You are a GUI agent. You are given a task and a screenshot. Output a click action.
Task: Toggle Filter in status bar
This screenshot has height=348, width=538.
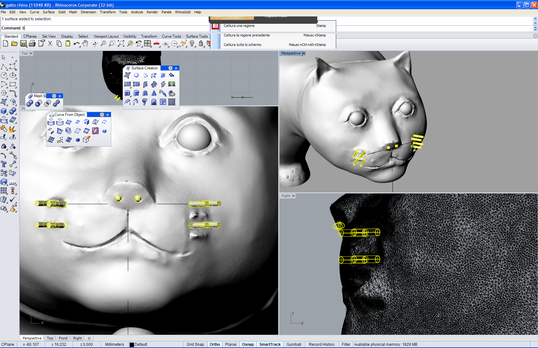tap(346, 345)
